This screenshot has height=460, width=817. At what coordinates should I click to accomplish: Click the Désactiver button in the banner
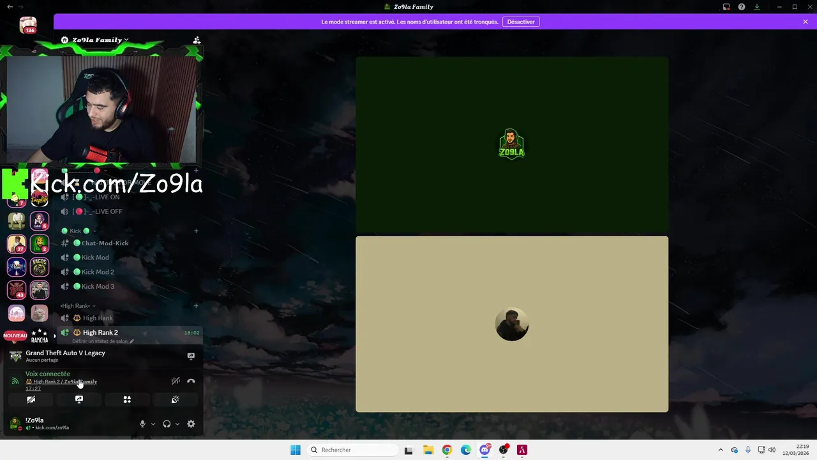click(521, 22)
